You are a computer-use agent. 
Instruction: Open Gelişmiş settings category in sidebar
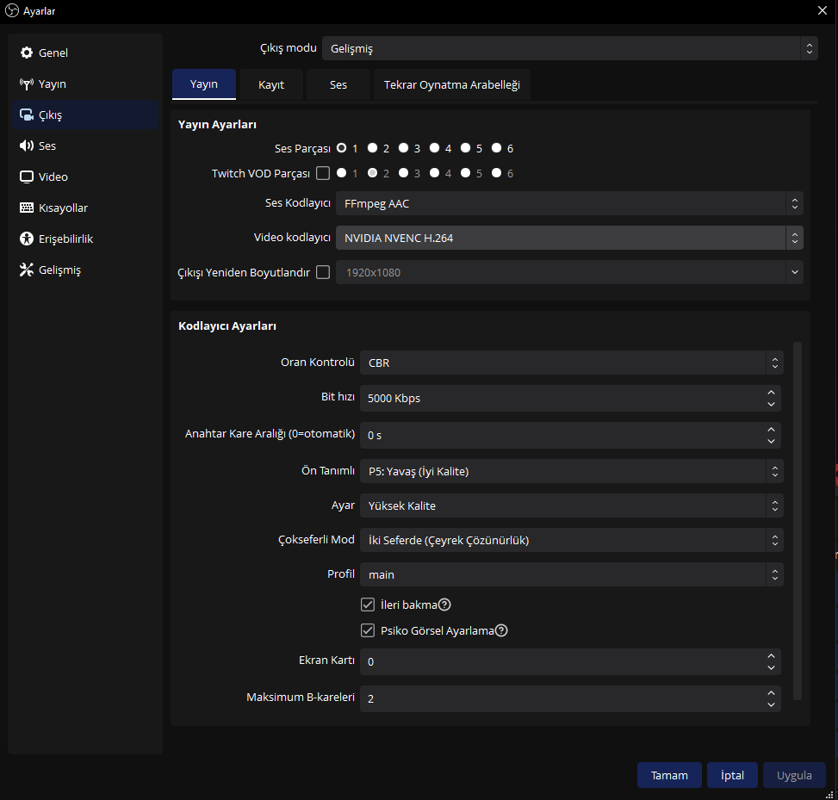pyautogui.click(x=85, y=270)
